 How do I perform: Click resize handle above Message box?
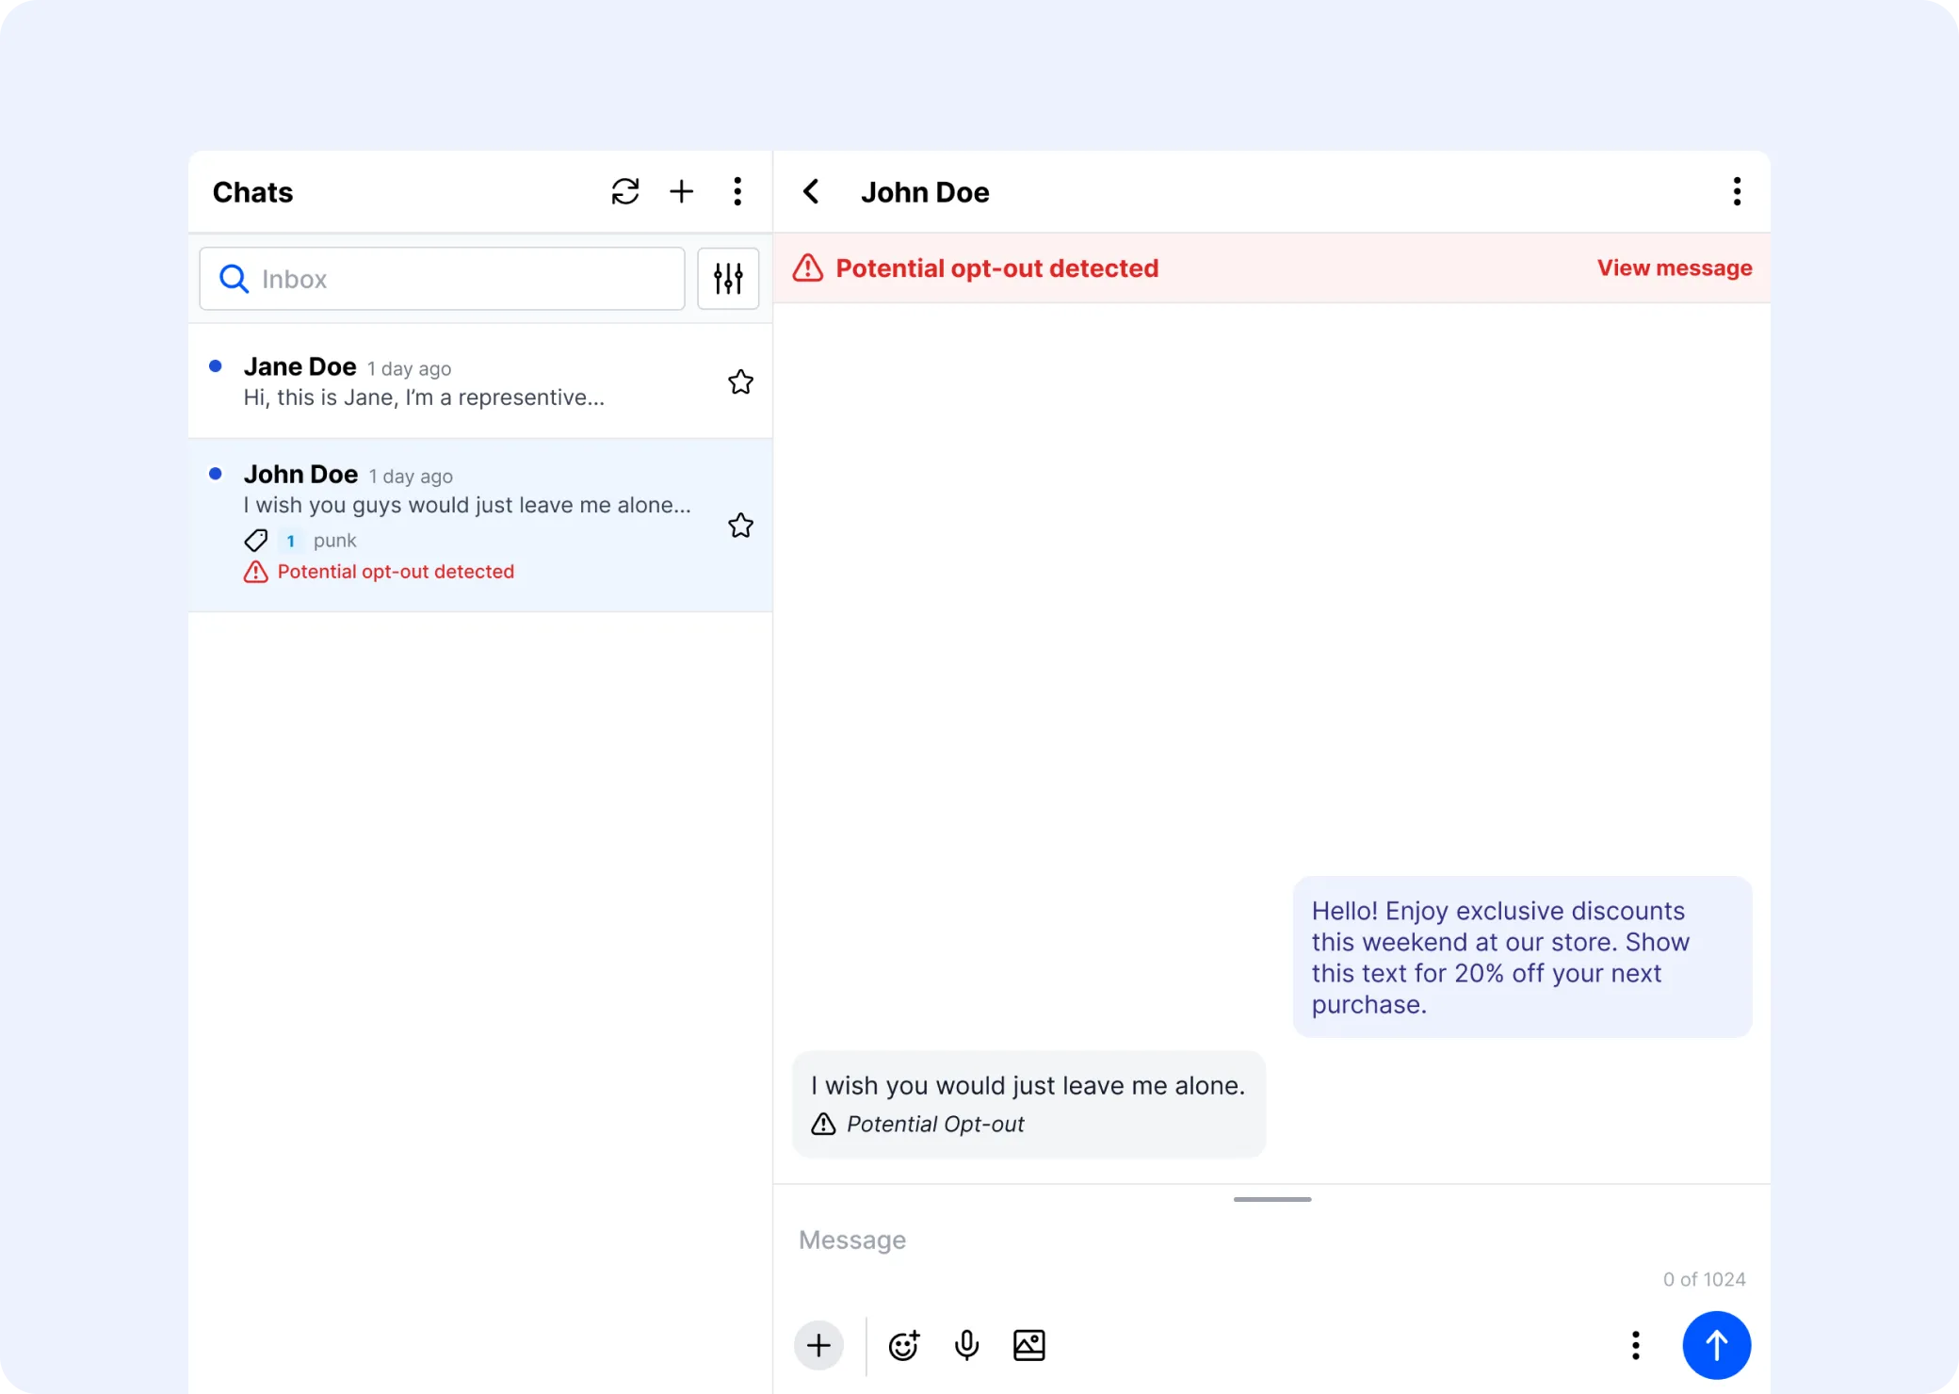coord(1271,1199)
